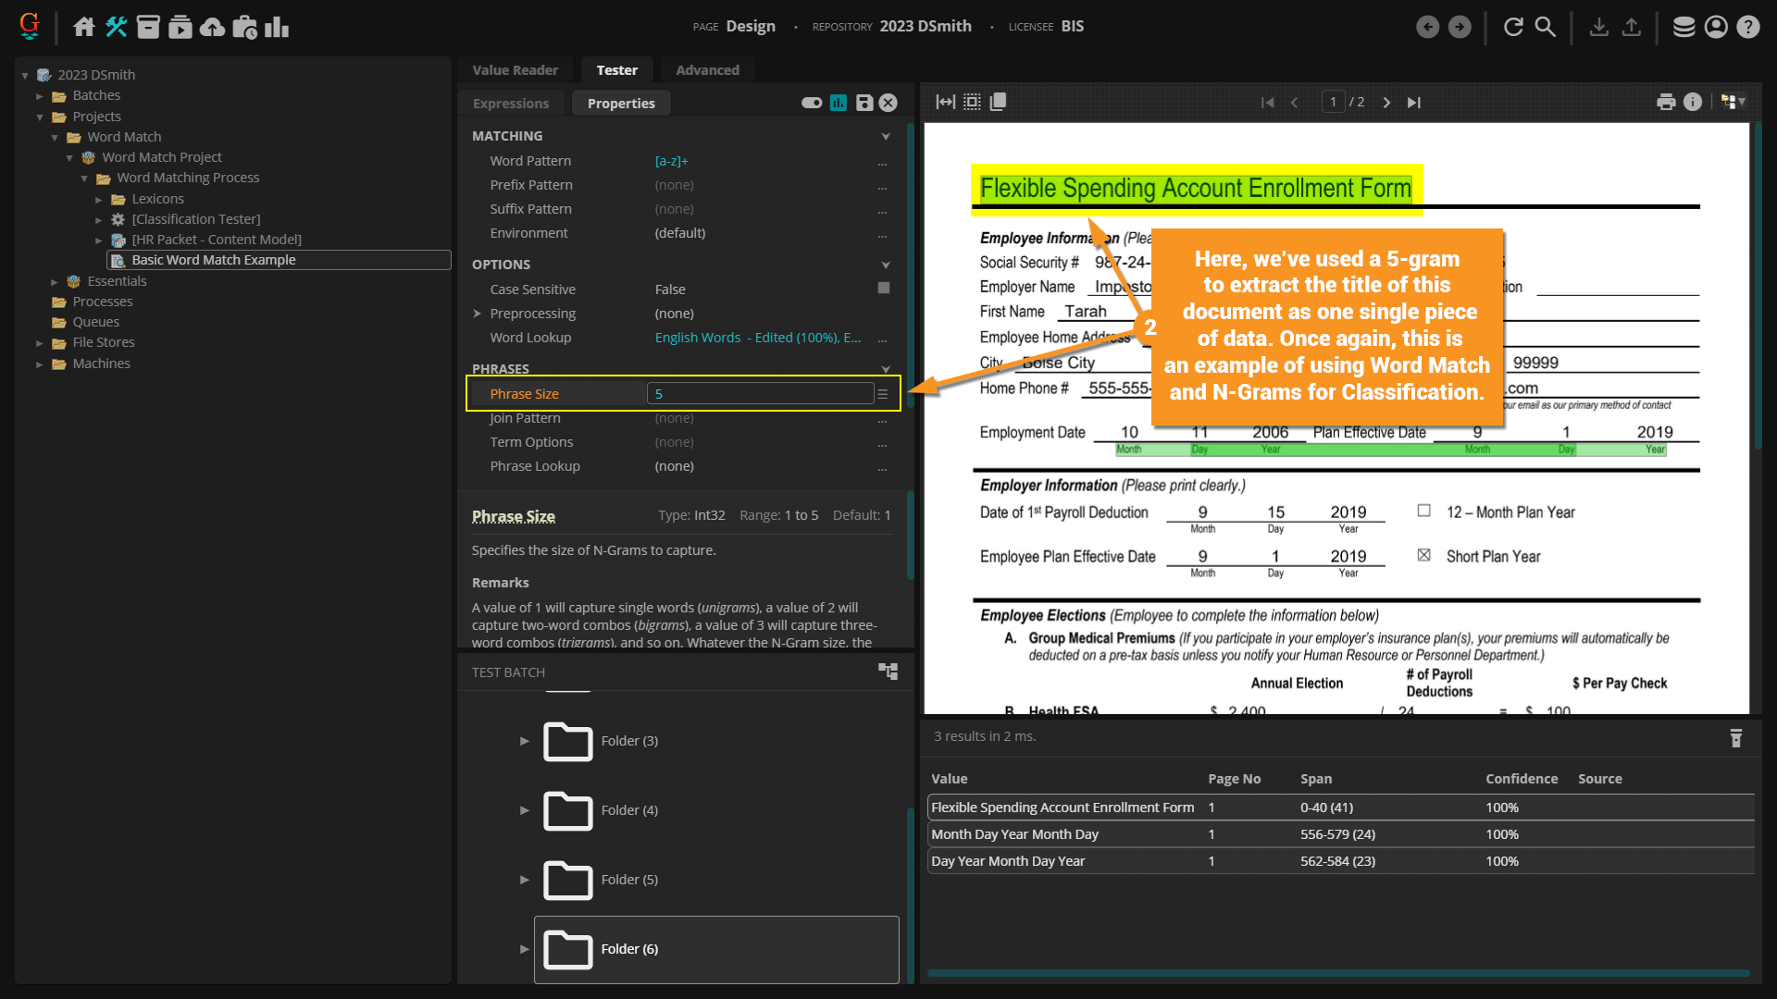Click the Phrase Size input field
Screen dimensions: 1777x999
(x=759, y=394)
